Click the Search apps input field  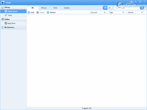(127, 8)
